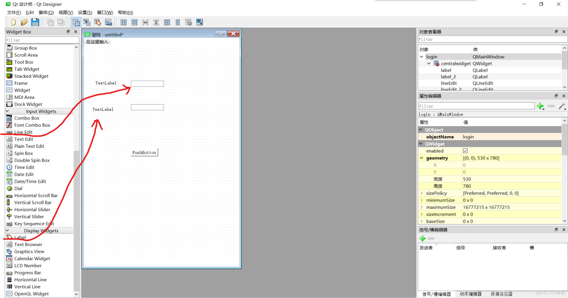Add a connection with the green plus icon
This screenshot has width=568, height=298.
[422, 238]
